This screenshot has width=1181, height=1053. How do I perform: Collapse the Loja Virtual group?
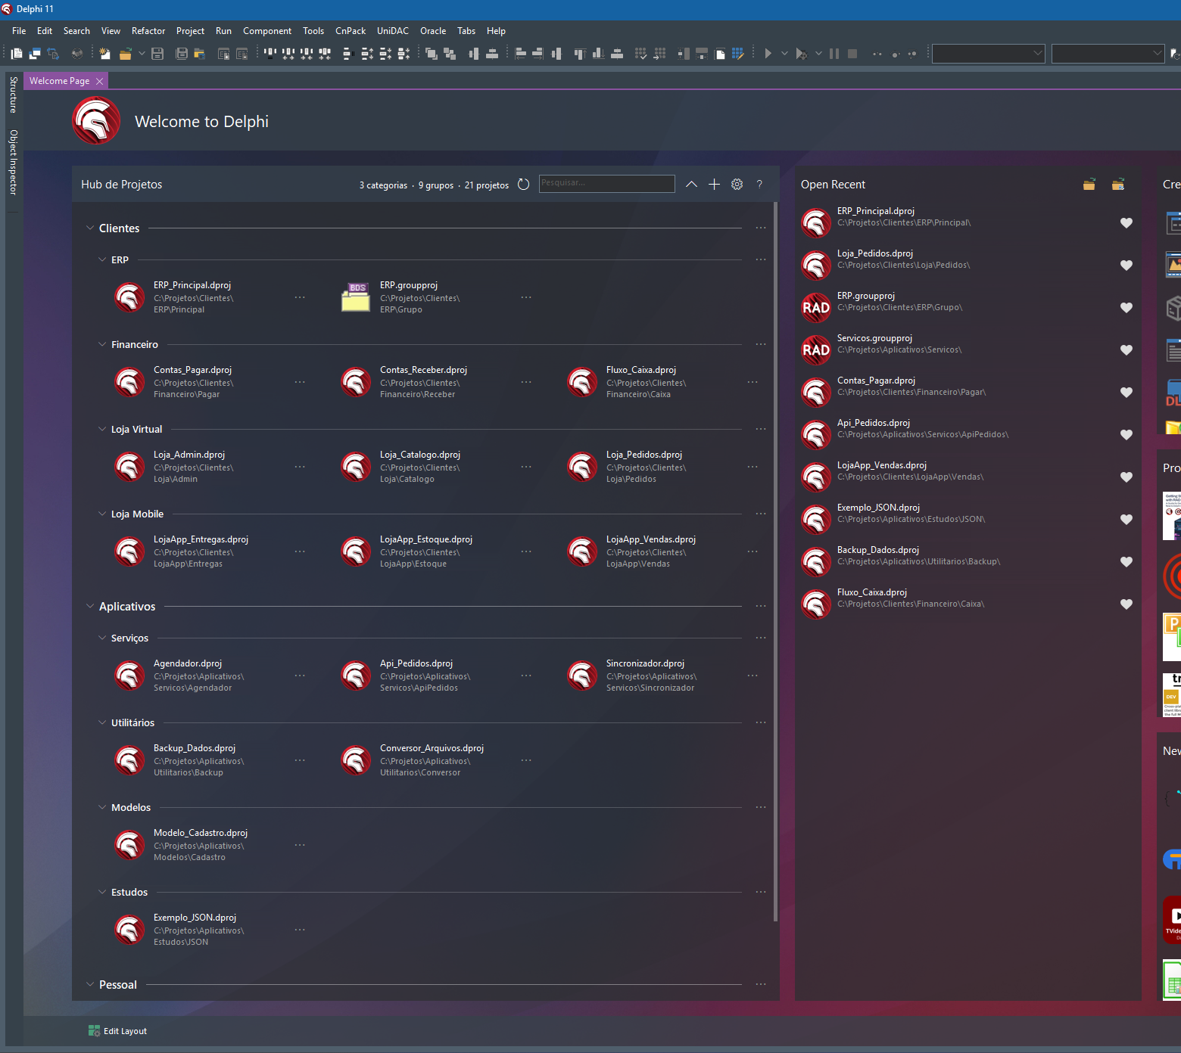tap(102, 429)
